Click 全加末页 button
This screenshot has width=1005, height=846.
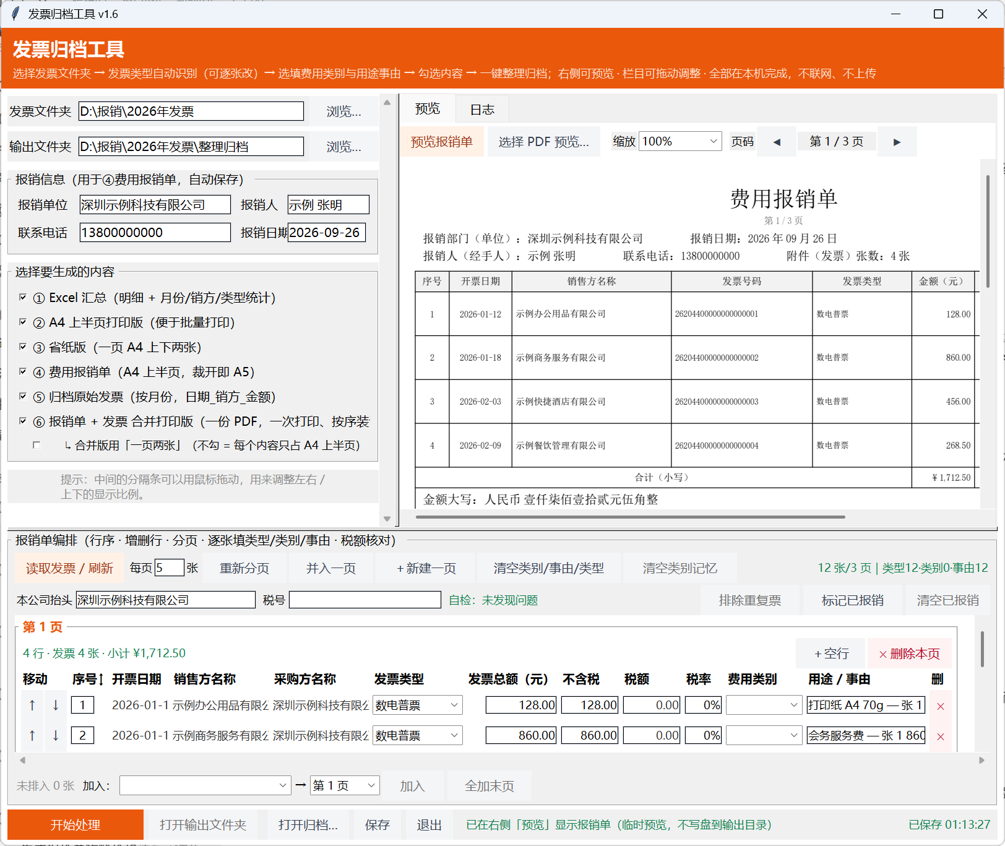pyautogui.click(x=489, y=786)
